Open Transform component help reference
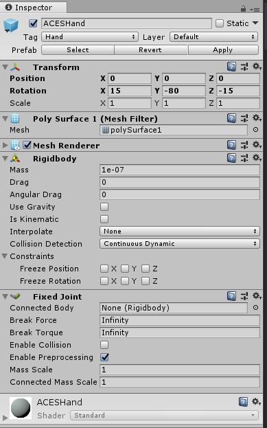 pos(231,67)
